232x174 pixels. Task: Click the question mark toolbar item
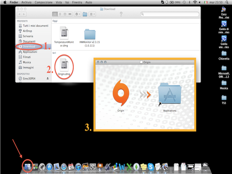click(x=121, y=14)
